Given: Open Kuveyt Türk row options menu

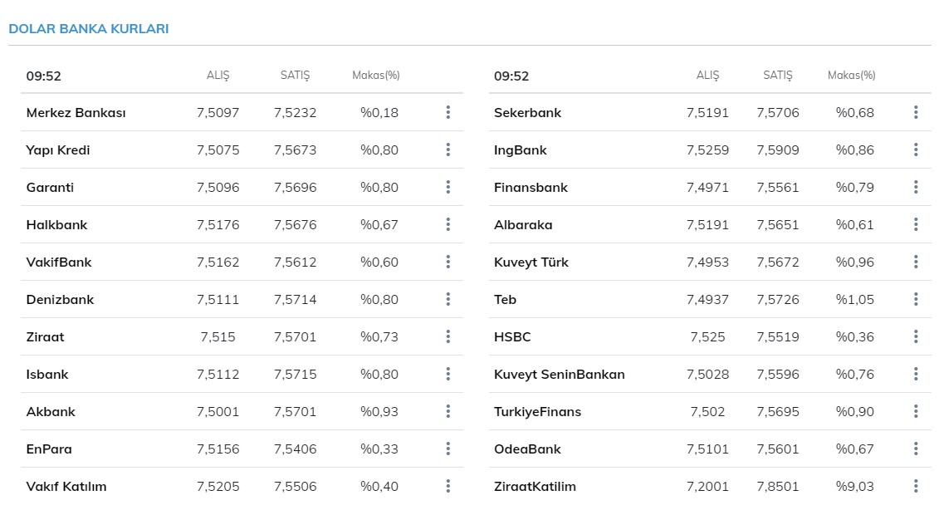Looking at the screenshot, I should [x=916, y=262].
